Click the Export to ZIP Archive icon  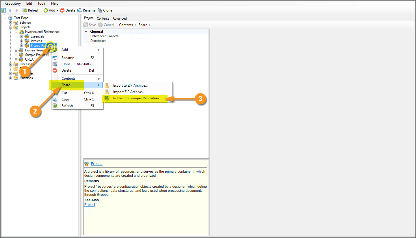point(107,85)
